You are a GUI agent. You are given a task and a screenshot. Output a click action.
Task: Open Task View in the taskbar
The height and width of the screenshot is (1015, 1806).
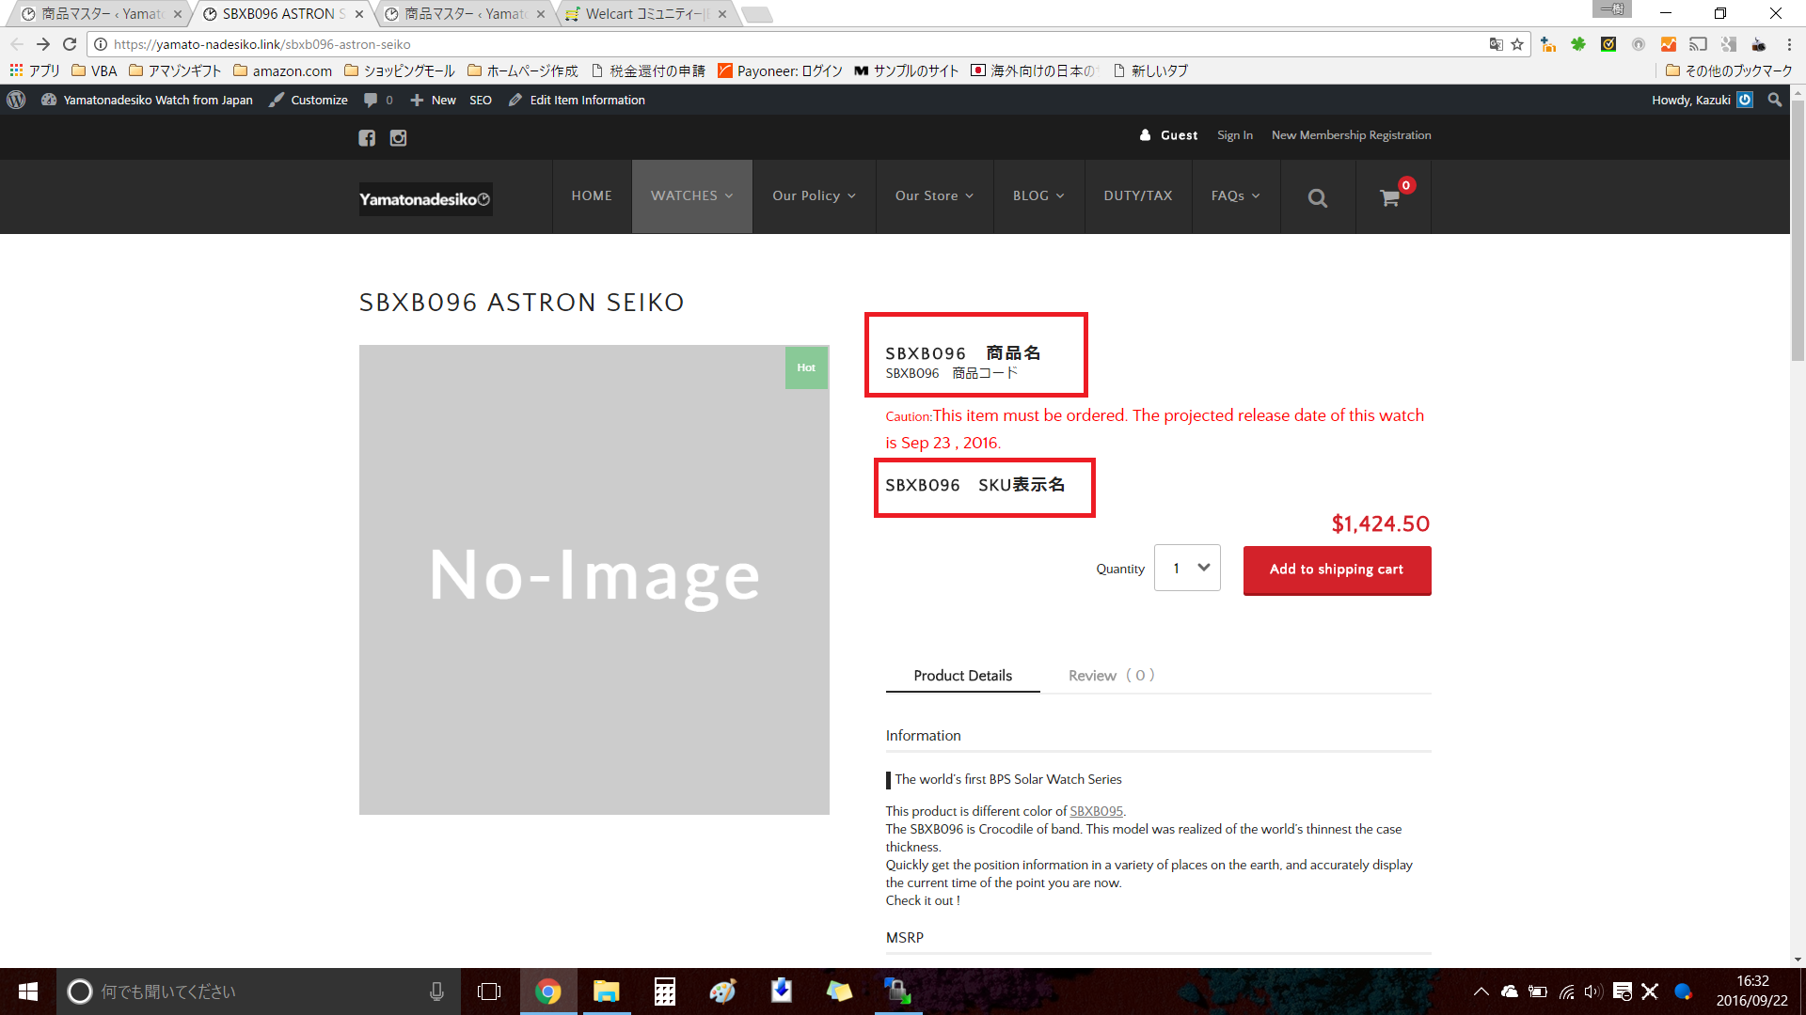coord(489,992)
